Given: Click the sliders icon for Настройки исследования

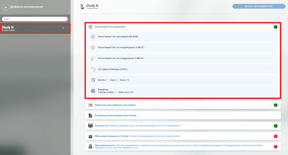Looking at the screenshot, I should (90, 27).
